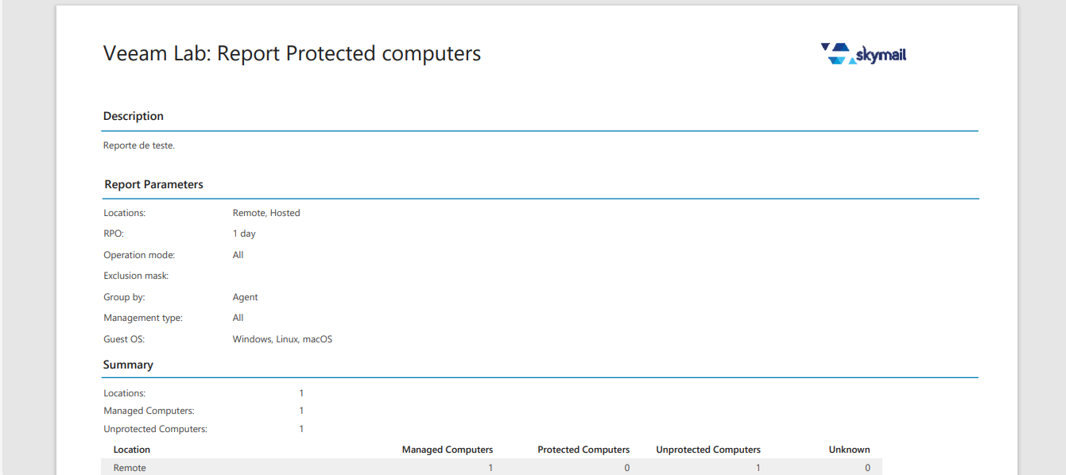
Task: Click the report title 'Veeam Lab: Report Protected computers'
Action: 292,53
